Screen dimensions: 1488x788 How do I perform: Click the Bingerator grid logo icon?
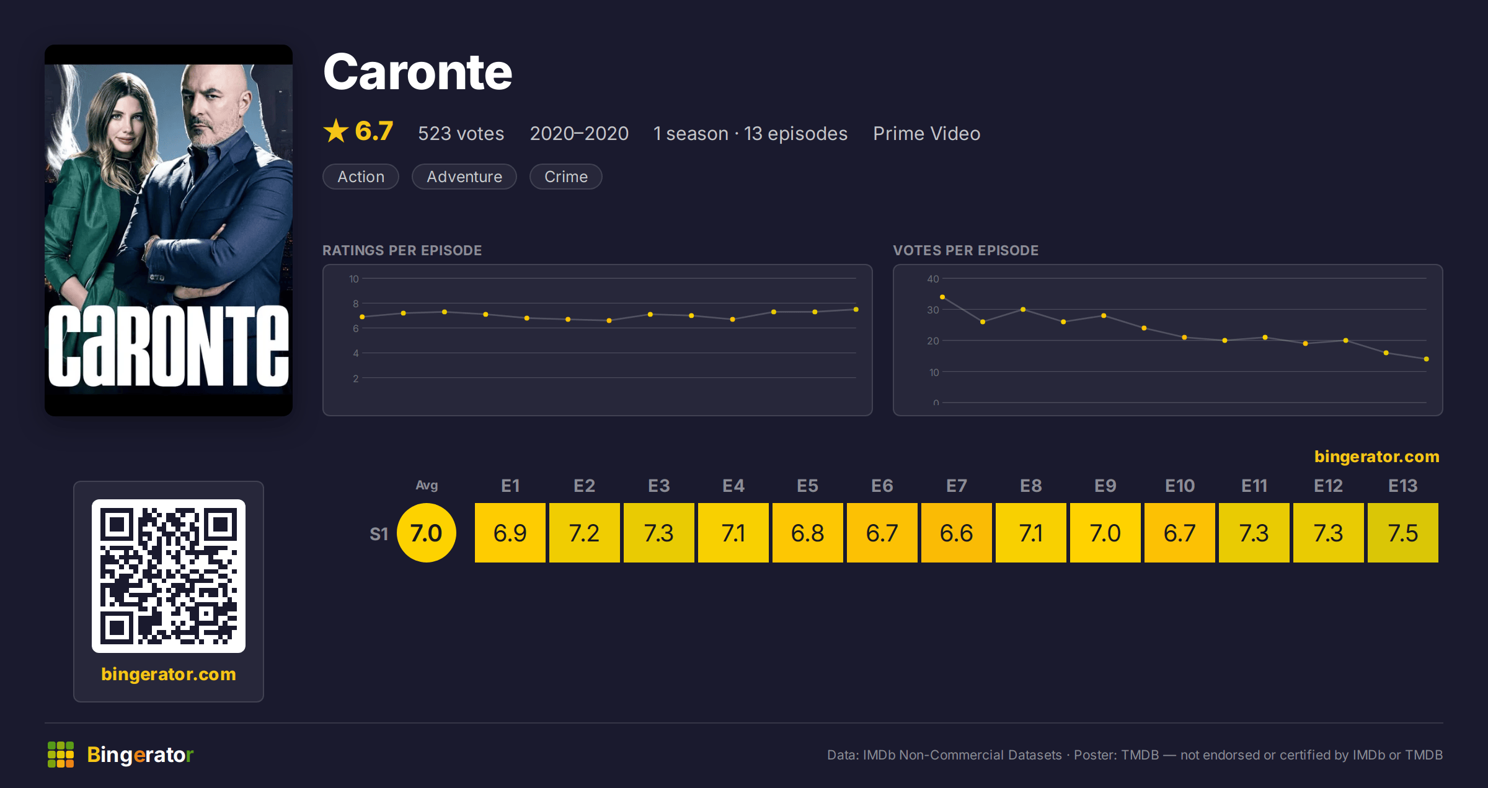point(61,755)
